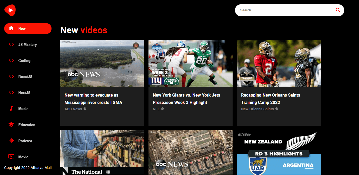Viewport: 359px width, 175px height.
Task: Open the ABC News satellite image thumbnail
Action: coord(191,152)
